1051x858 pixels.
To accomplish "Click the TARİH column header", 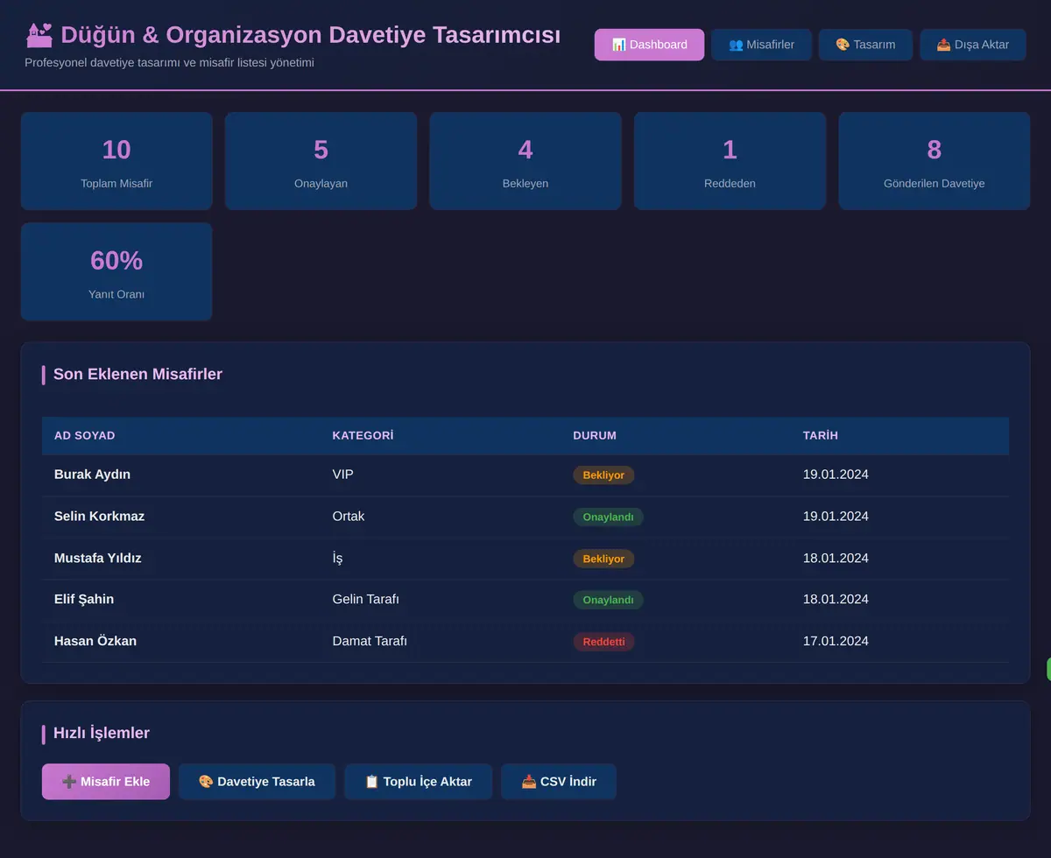I will pos(821,436).
